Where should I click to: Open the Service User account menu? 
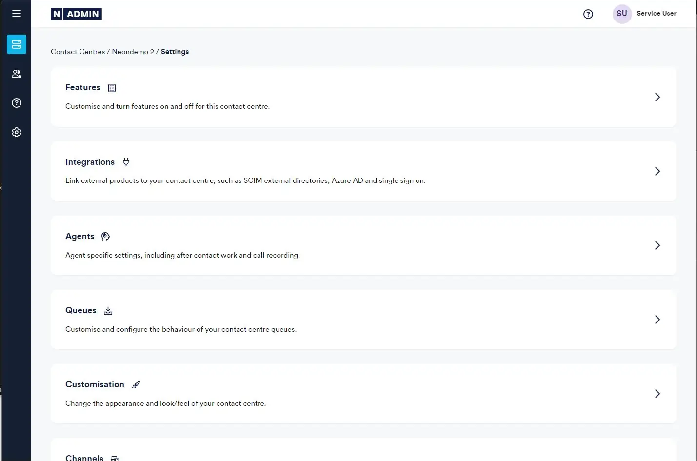coord(656,14)
